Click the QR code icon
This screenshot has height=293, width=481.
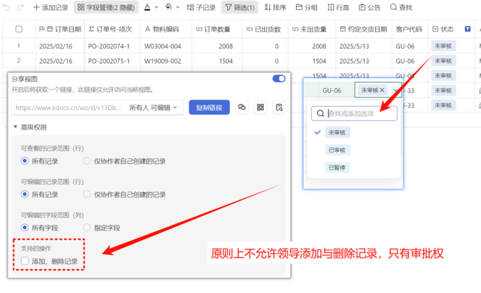coord(261,107)
